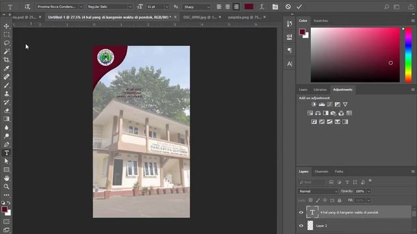
Task: Toggle Quick Mask mode
Action: coord(7,222)
